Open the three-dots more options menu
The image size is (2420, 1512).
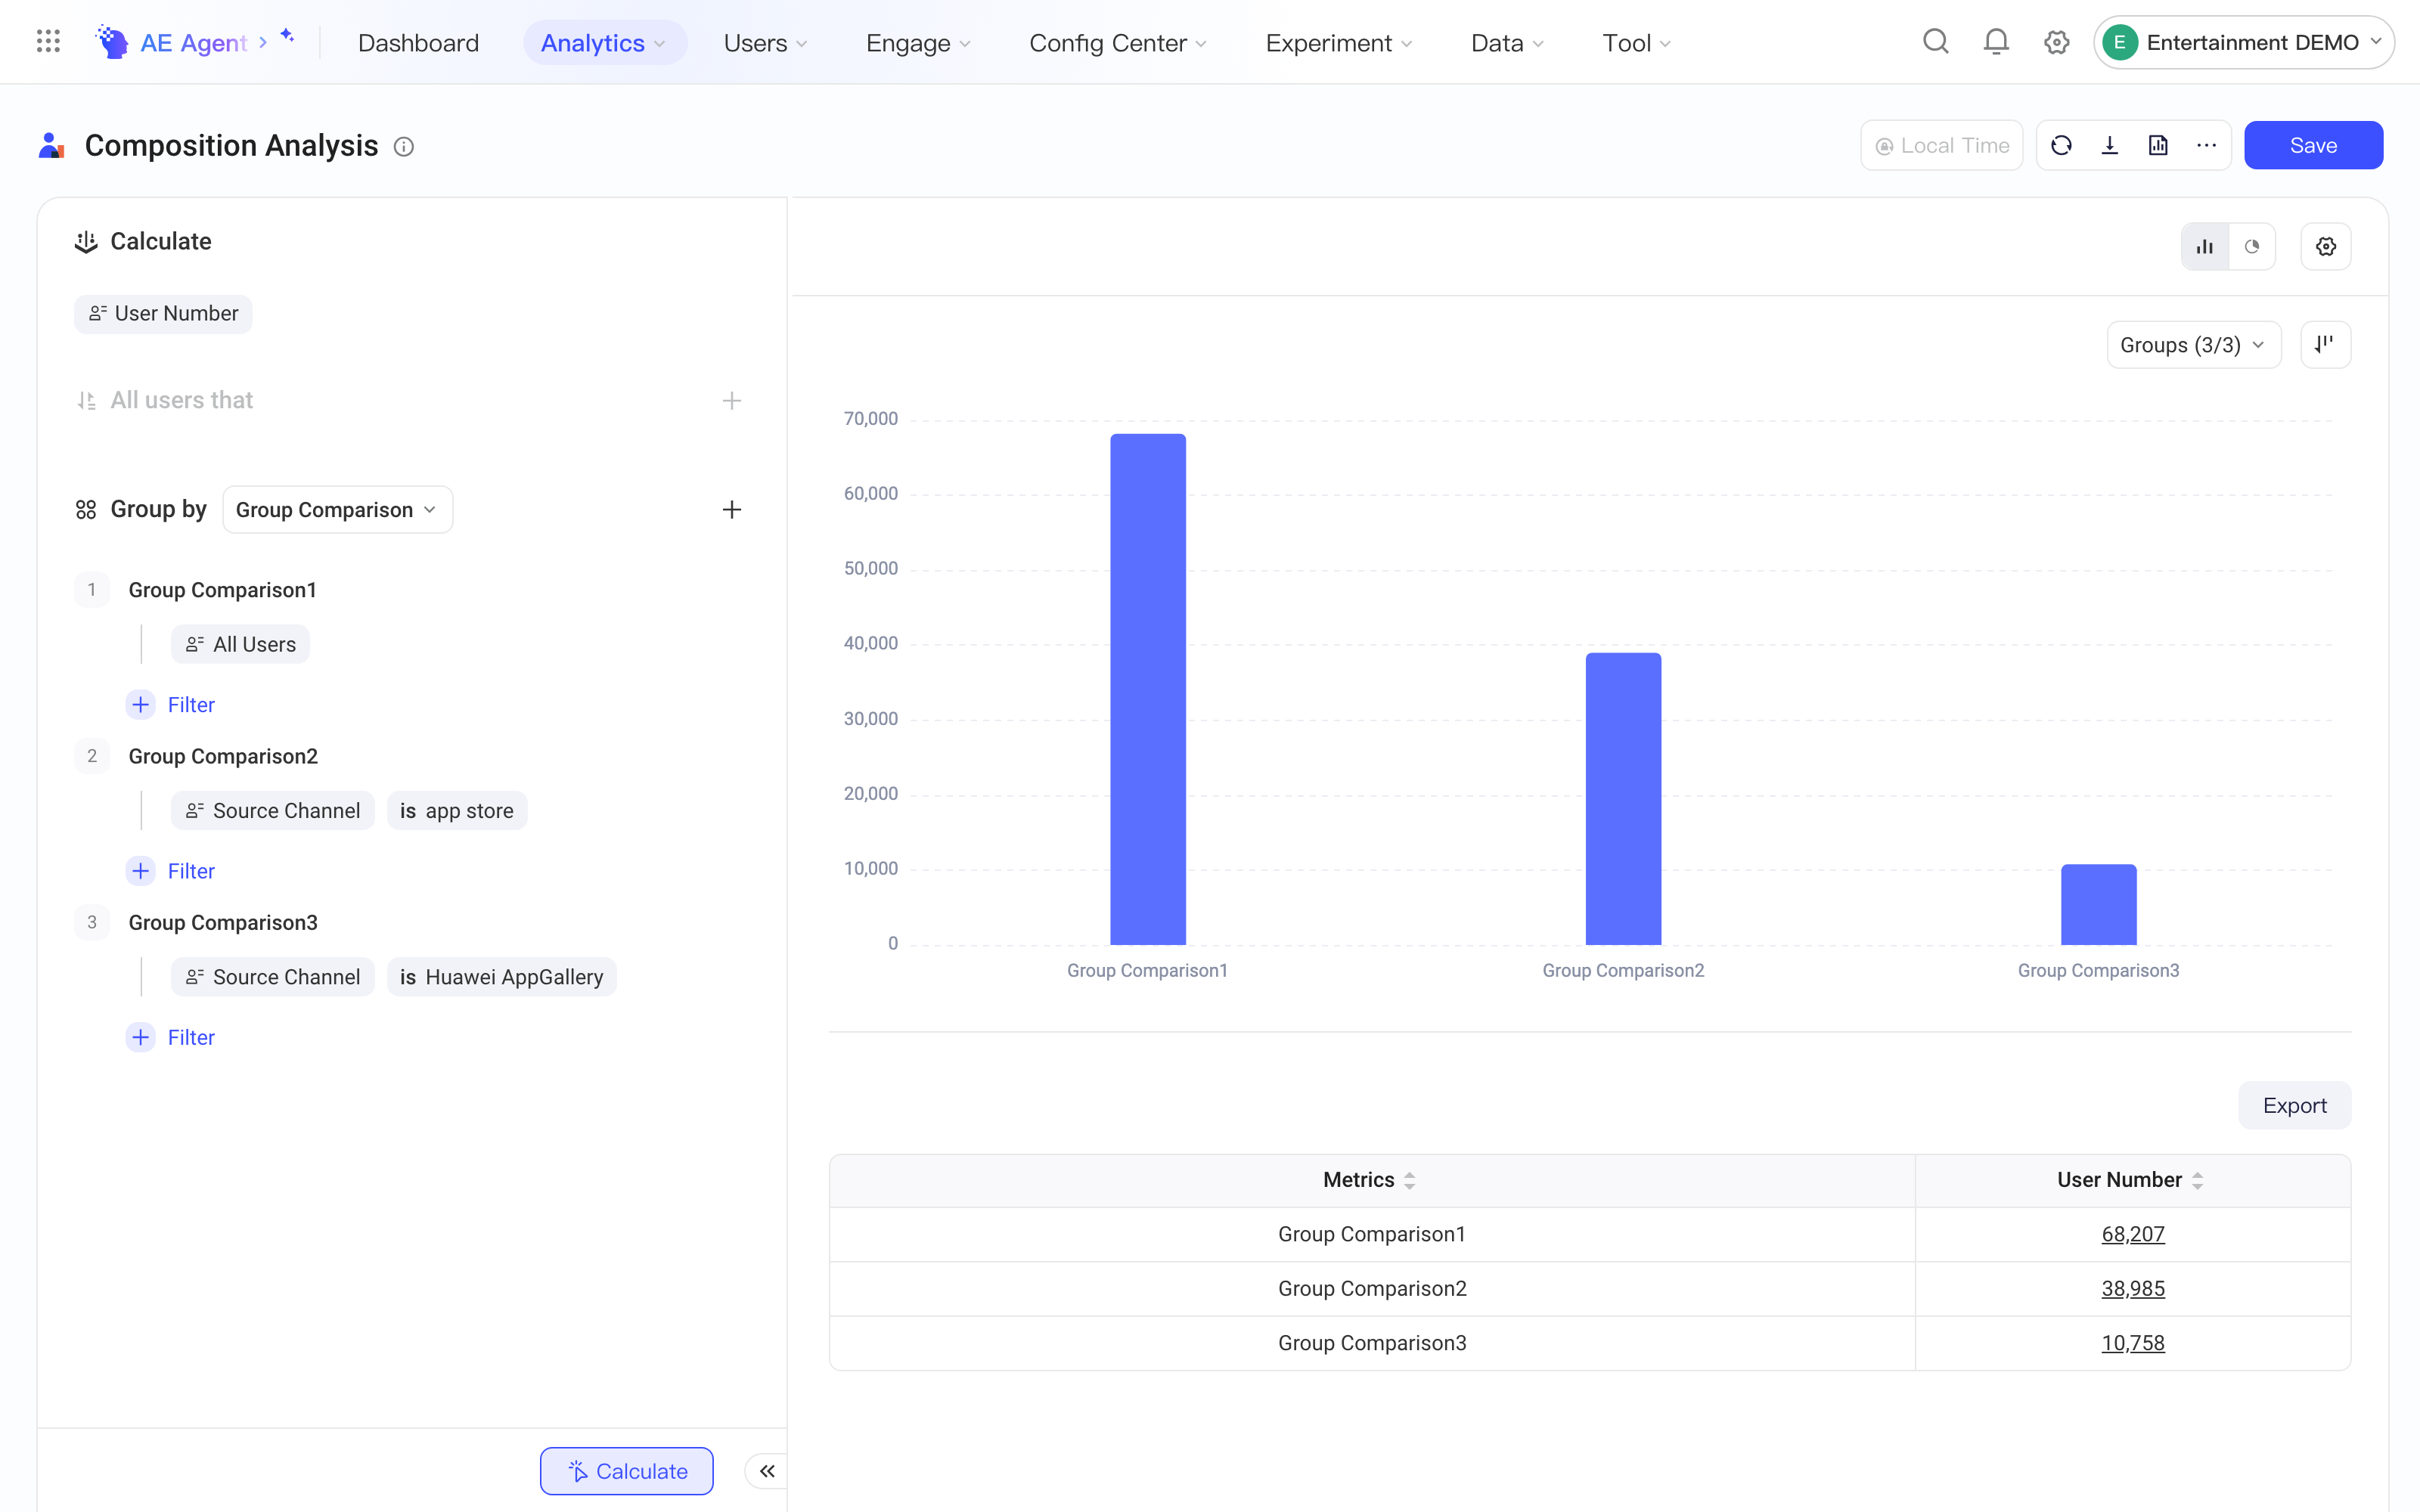pos(2207,146)
